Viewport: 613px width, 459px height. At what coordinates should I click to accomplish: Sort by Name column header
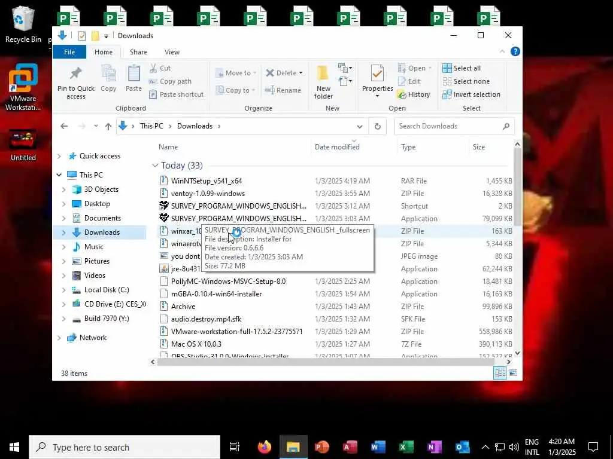tap(168, 147)
